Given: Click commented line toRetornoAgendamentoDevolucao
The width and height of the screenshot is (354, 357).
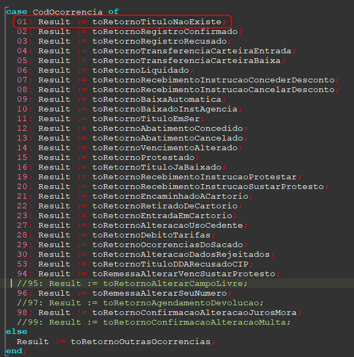Looking at the screenshot, I should [x=140, y=303].
